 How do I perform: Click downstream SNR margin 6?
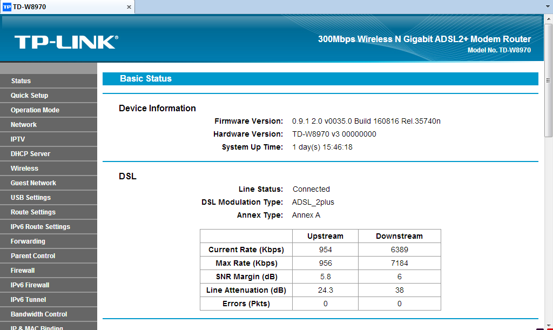click(x=399, y=277)
